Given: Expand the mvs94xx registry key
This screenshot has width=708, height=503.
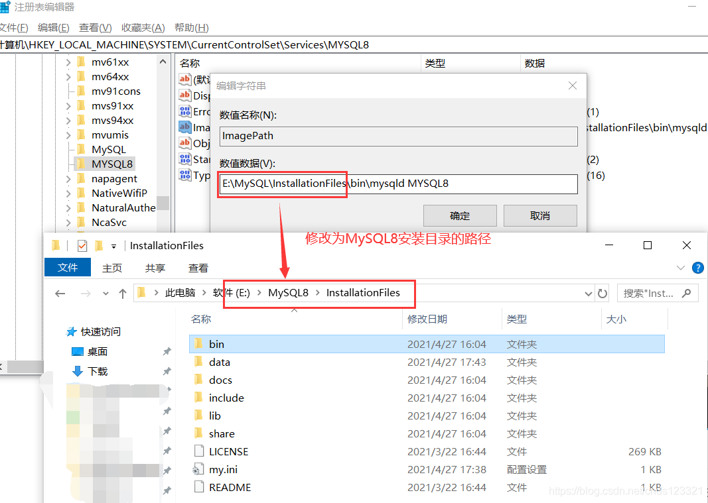Looking at the screenshot, I should tap(68, 121).
